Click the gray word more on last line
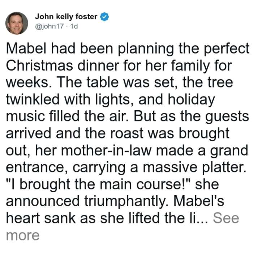Image resolution: width=253 pixels, height=253 pixels. click(x=23, y=235)
